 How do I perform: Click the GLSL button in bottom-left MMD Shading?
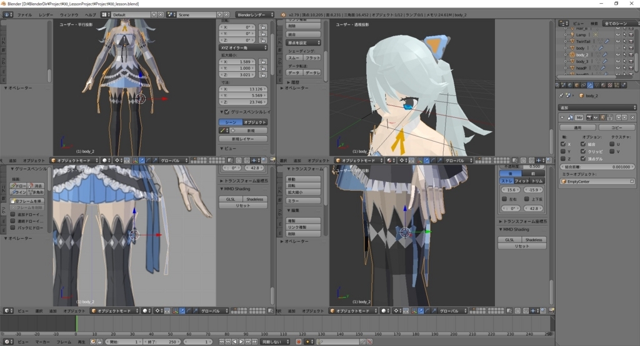tap(231, 199)
